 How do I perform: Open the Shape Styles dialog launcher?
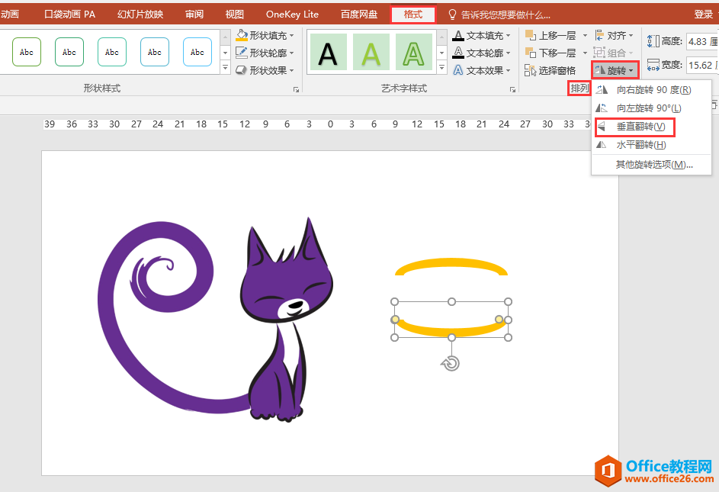coord(296,89)
